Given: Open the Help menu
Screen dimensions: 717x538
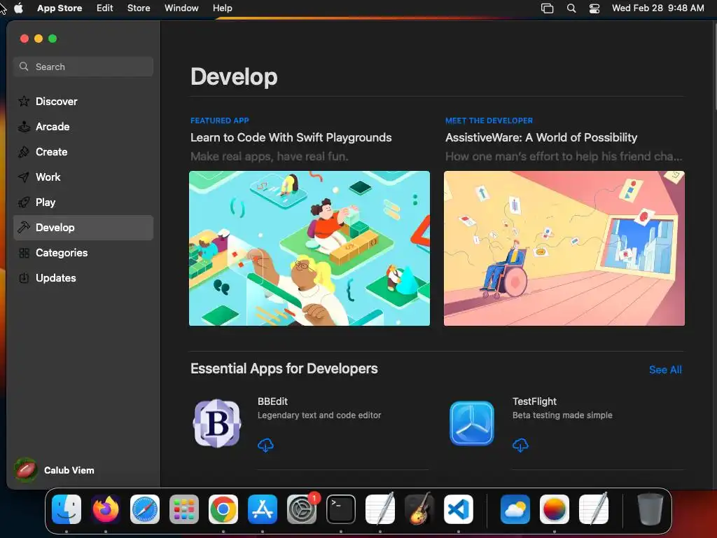Looking at the screenshot, I should coord(222,8).
